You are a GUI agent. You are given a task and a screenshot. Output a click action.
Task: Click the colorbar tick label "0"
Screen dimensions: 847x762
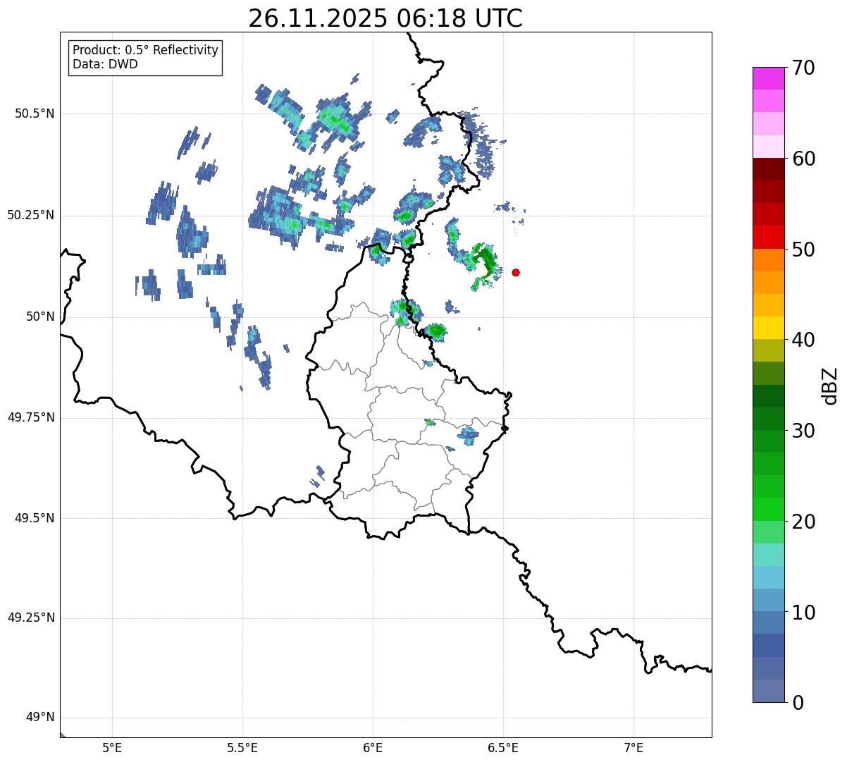(798, 703)
